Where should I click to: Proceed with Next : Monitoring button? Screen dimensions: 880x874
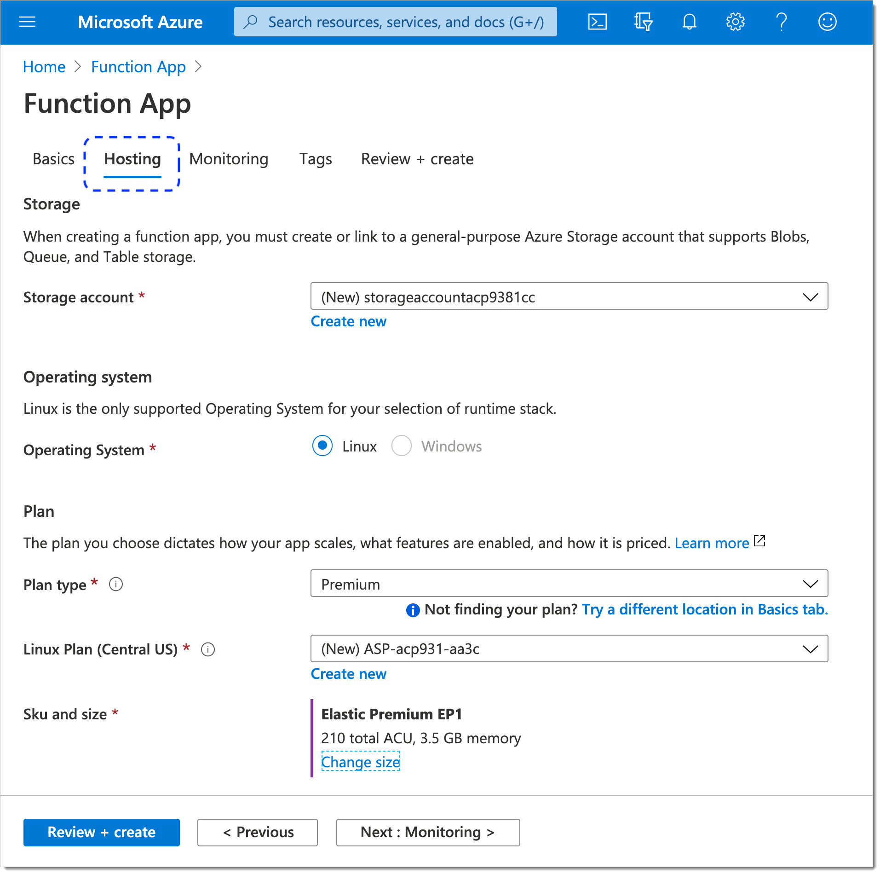(x=428, y=832)
